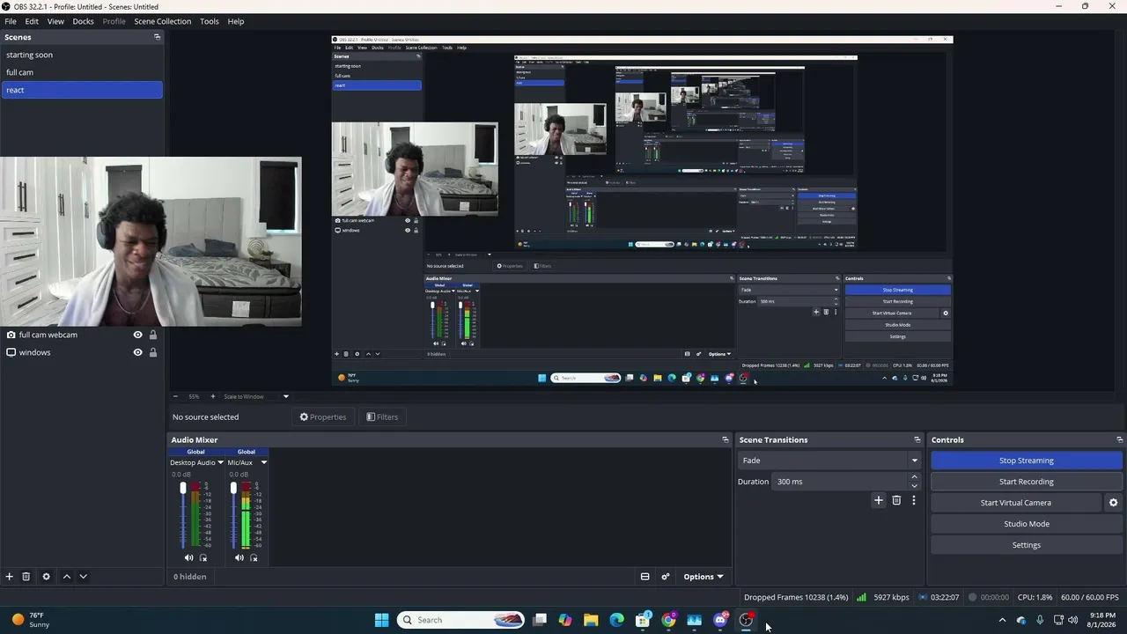Click the Filters button
1127x634 pixels.
click(x=383, y=417)
